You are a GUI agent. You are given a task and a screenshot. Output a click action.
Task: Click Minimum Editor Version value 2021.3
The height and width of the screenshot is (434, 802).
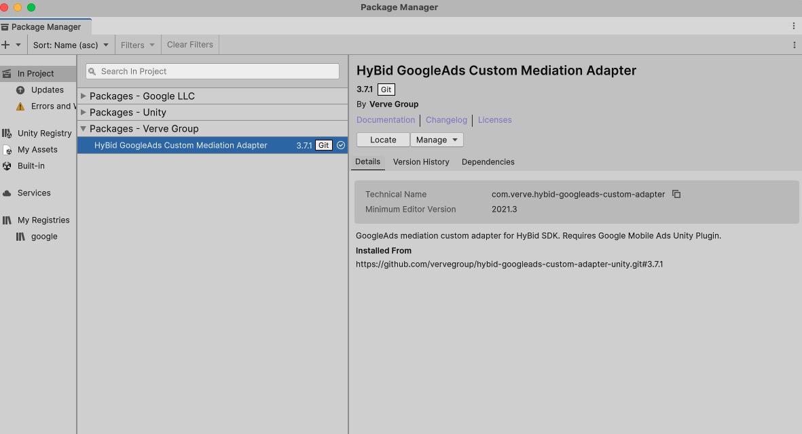(x=505, y=210)
